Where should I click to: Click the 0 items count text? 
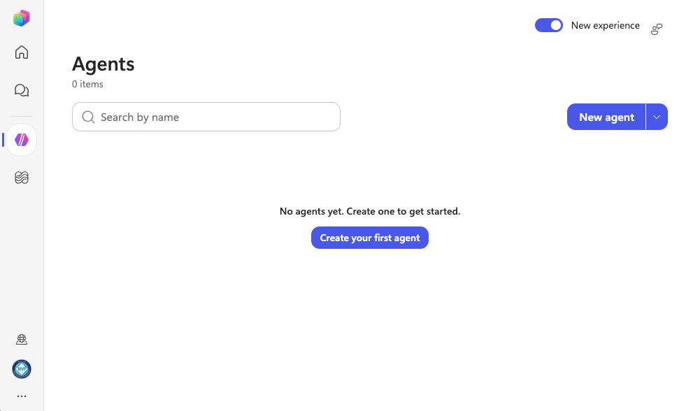pos(87,84)
